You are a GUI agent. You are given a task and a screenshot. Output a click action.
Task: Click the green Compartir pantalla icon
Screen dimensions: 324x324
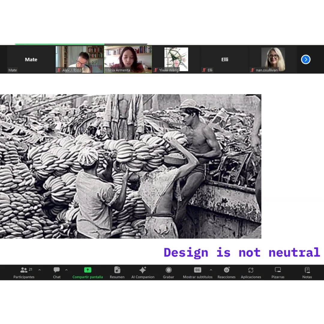pos(88,270)
